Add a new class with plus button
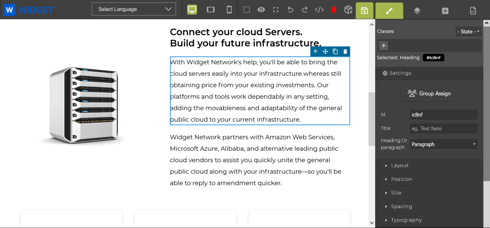This screenshot has height=228, width=490. (384, 46)
